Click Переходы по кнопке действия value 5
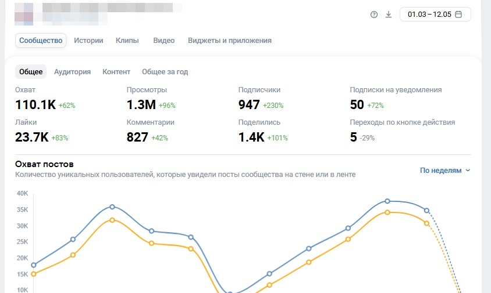This screenshot has height=293, width=491. [354, 137]
